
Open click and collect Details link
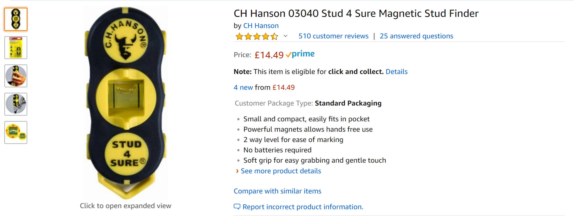(396, 72)
